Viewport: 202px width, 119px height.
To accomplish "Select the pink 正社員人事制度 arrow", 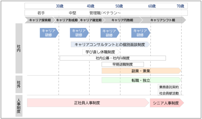I will pos(88,103).
